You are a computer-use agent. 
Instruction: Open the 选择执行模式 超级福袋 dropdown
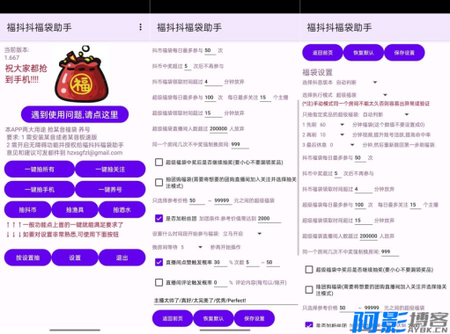pyautogui.click(x=362, y=95)
